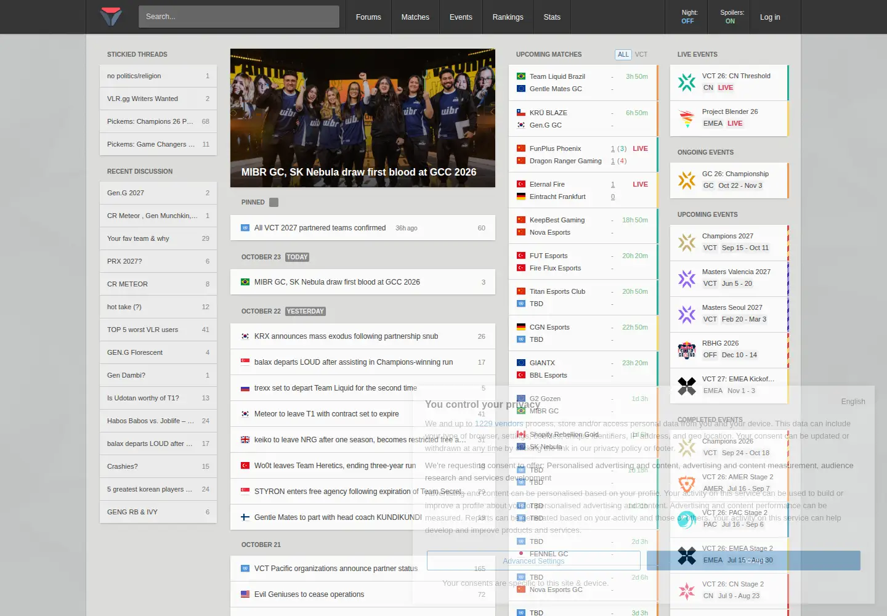Open VCT Pacific organizations announce partner status
This screenshot has width=887, height=616.
pos(363,569)
